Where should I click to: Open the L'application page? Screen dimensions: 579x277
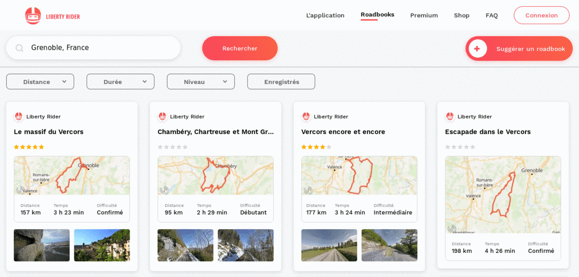(325, 15)
